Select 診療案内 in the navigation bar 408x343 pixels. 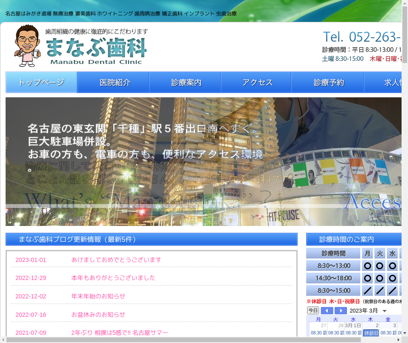186,82
